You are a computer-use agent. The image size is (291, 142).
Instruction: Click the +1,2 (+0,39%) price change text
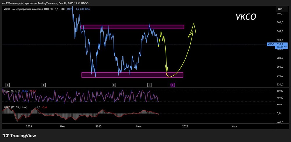click(x=81, y=9)
